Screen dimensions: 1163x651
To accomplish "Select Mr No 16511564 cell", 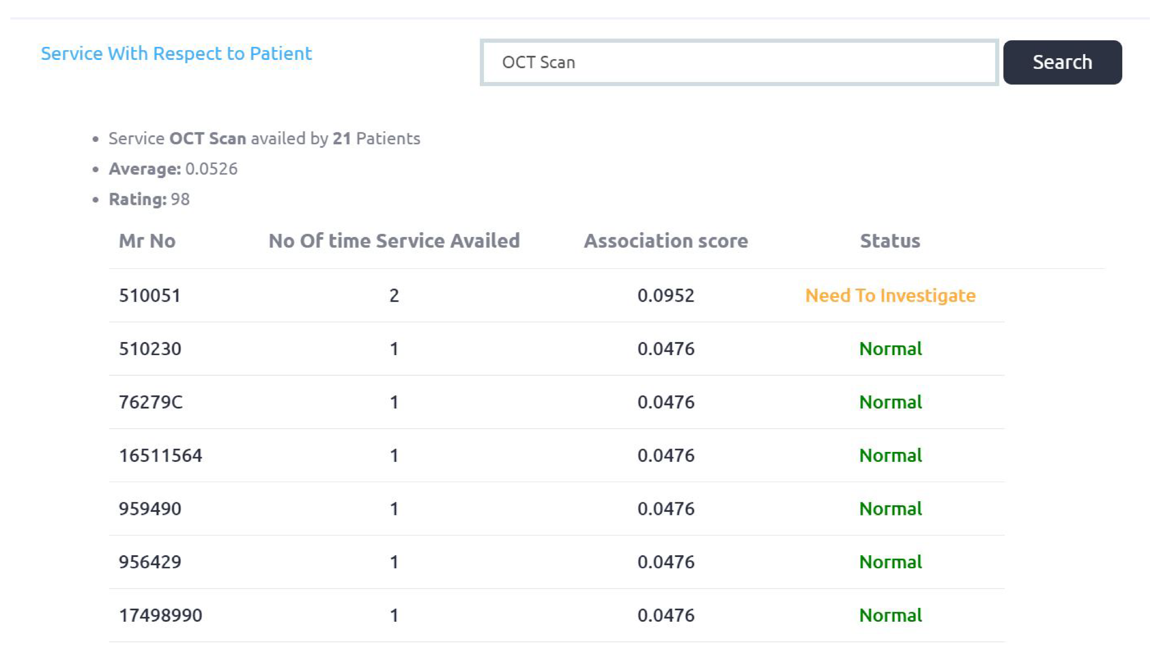I will click(x=160, y=455).
